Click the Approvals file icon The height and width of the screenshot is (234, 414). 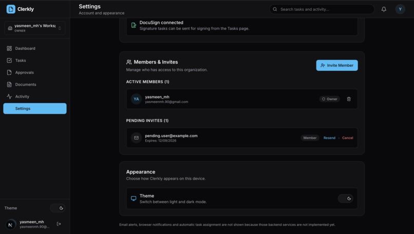[9, 72]
